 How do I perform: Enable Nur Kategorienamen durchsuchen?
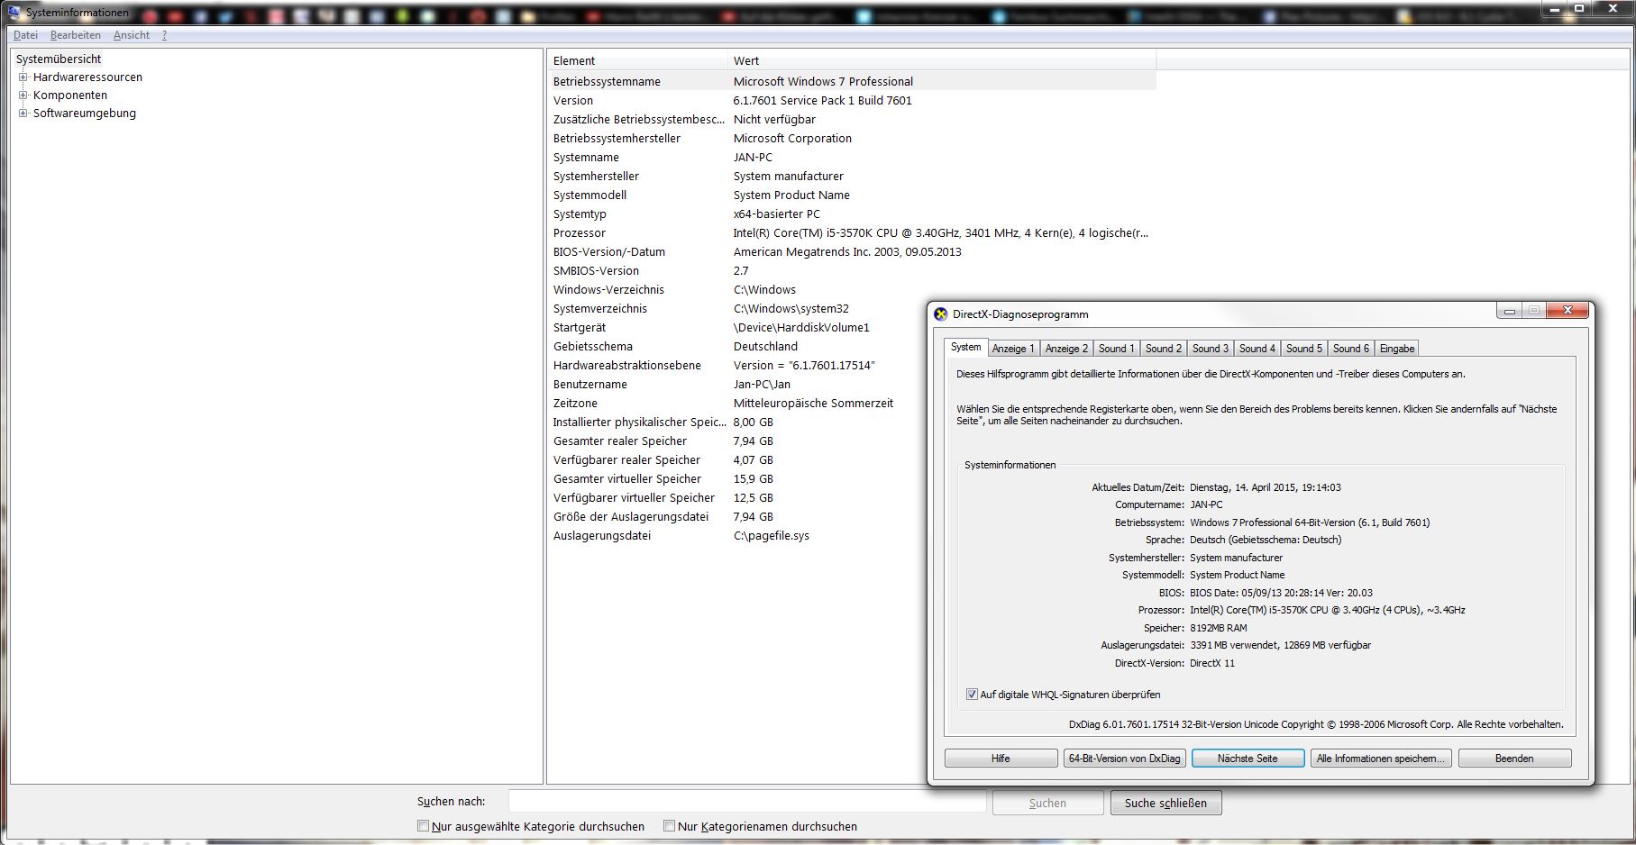click(669, 825)
